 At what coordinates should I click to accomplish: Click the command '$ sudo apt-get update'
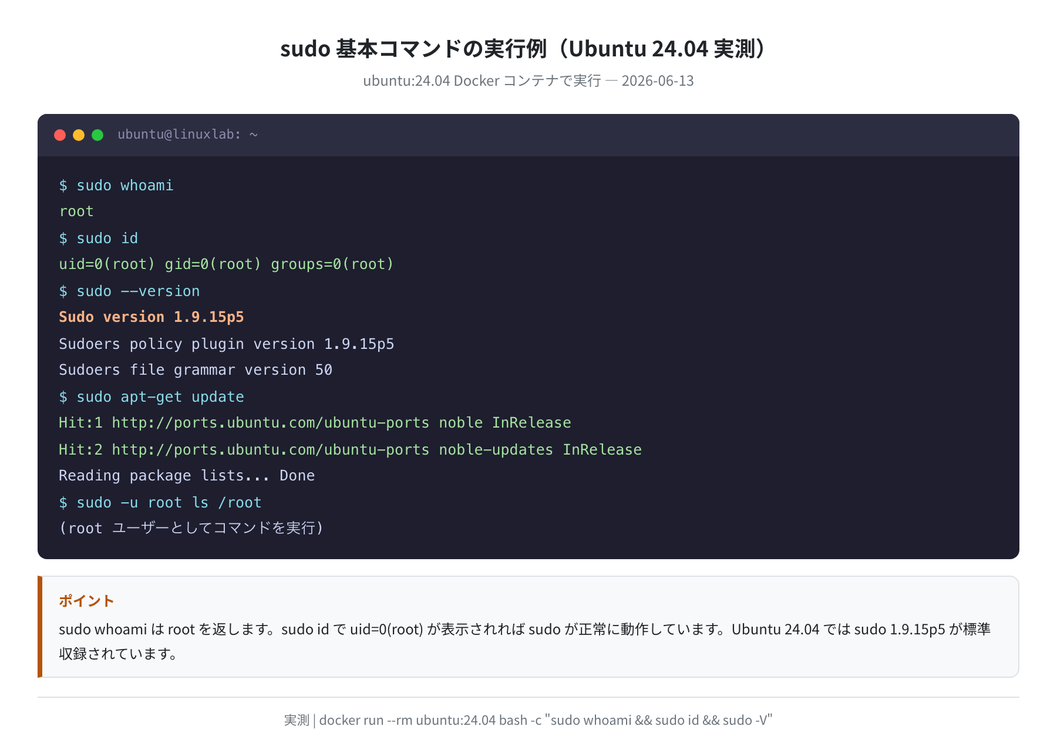coord(152,397)
